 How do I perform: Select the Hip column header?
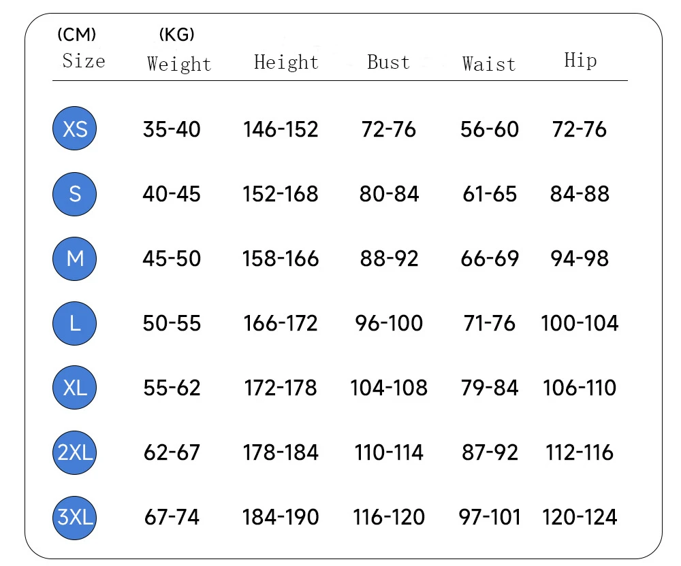pyautogui.click(x=580, y=61)
